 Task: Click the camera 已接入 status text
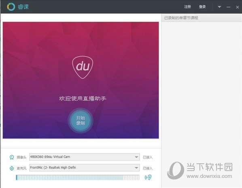pos(148,157)
